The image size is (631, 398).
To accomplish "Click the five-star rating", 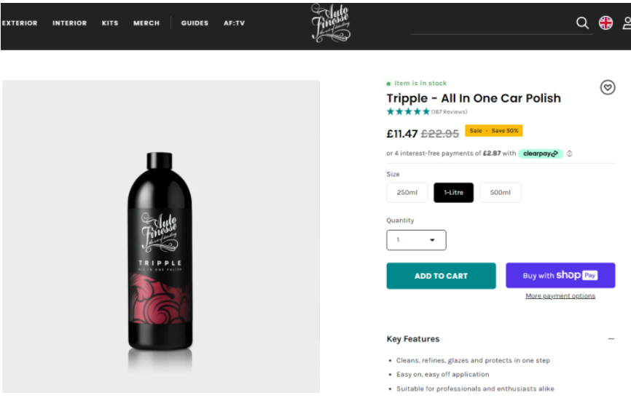I will (408, 112).
